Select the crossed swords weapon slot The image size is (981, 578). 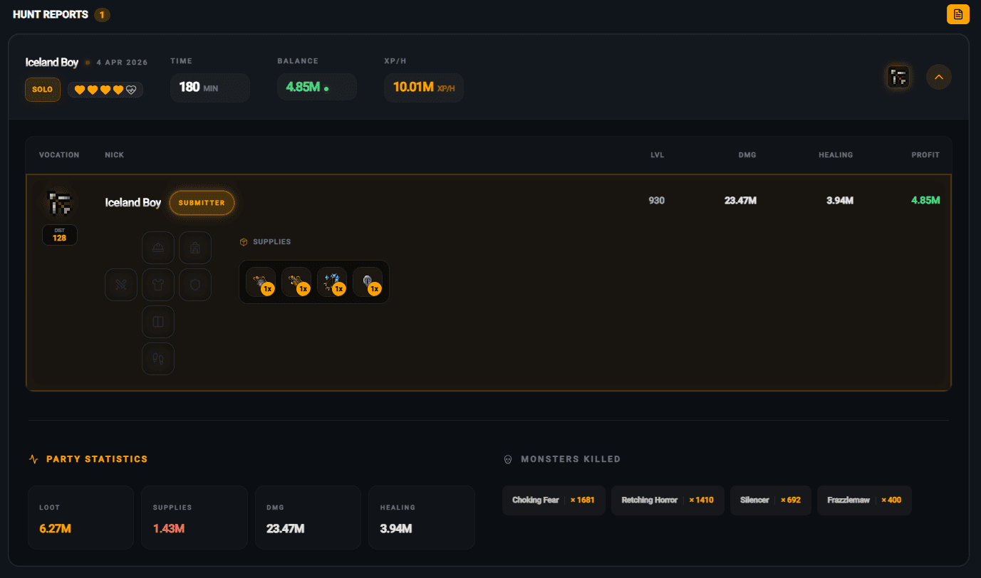[x=121, y=285]
